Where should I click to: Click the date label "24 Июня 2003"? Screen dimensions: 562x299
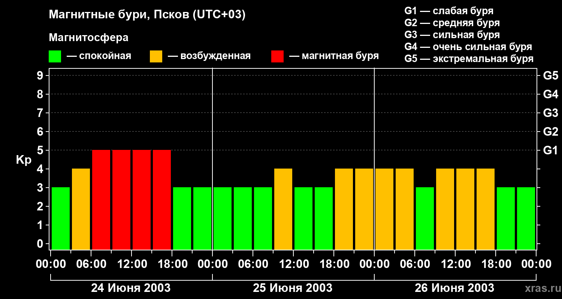click(x=131, y=288)
